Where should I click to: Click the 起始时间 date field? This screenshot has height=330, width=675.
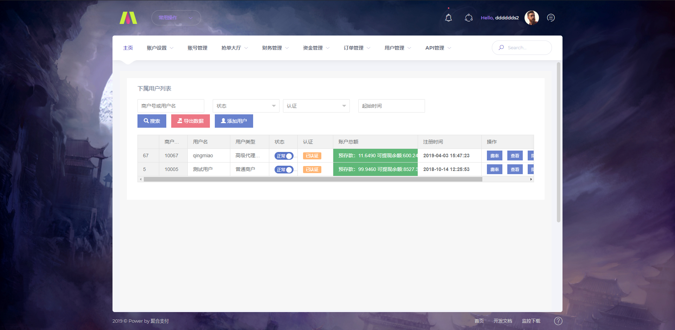pos(392,106)
